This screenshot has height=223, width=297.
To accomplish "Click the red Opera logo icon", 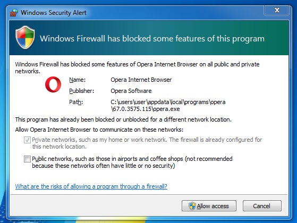I will pyautogui.click(x=53, y=84).
